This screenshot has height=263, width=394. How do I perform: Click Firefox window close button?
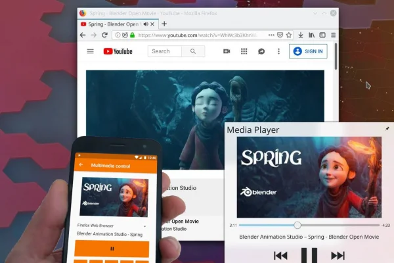click(x=333, y=13)
